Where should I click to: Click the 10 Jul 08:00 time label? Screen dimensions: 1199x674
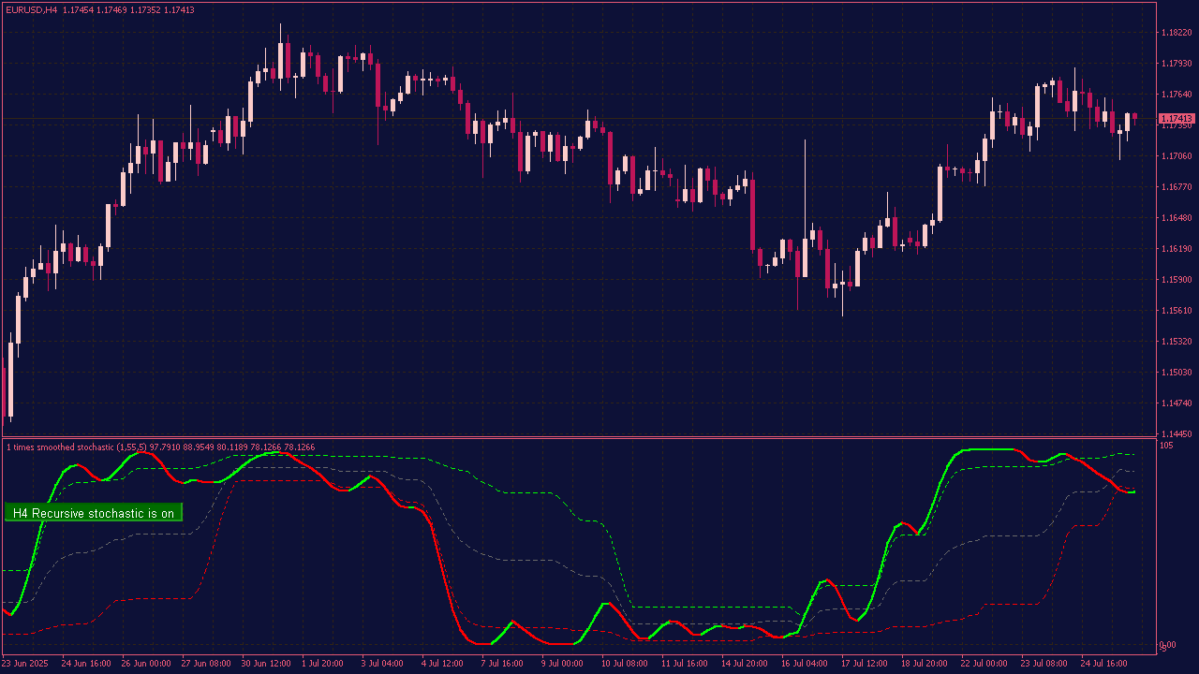[624, 663]
